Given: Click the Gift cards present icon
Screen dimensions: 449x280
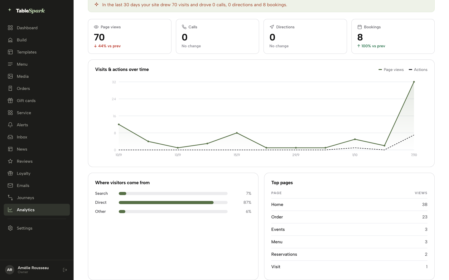Looking at the screenshot, I should 10,100.
